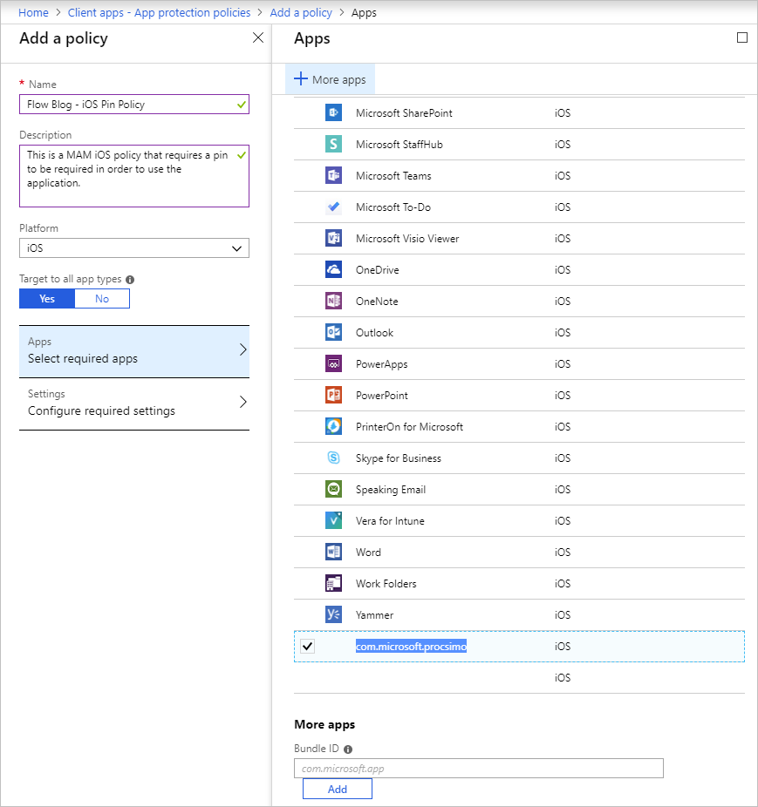
Task: Click the Bundle ID text field
Action: (479, 769)
